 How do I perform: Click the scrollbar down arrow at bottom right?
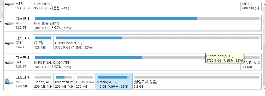tap(264, 89)
